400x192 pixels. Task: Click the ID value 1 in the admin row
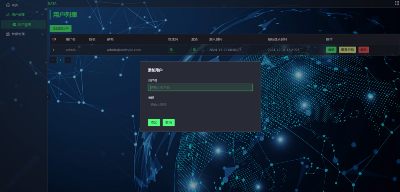pyautogui.click(x=53, y=50)
